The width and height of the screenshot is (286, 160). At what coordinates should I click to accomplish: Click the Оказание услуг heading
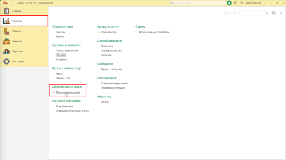[63, 27]
